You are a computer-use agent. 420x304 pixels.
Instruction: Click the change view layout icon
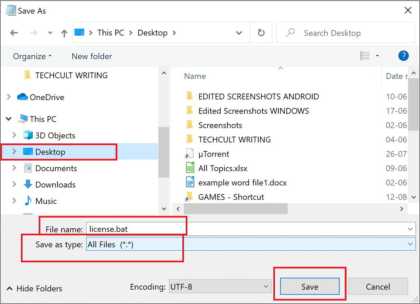click(x=365, y=56)
